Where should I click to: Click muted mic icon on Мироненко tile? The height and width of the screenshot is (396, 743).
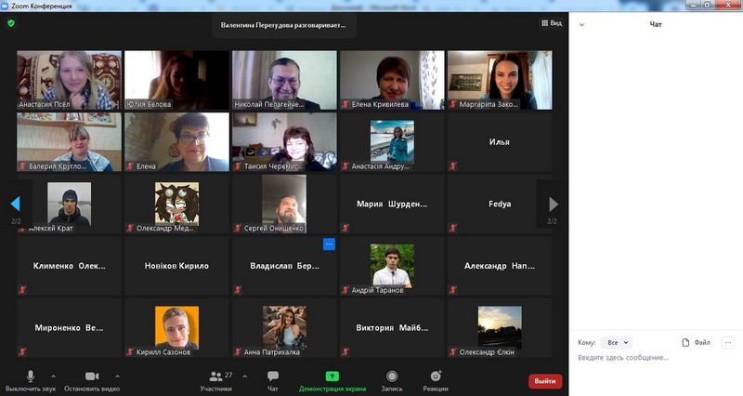(22, 352)
